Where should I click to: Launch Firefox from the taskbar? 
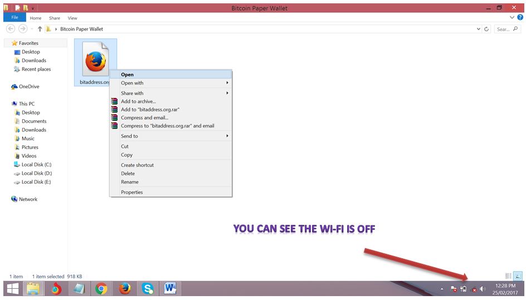[x=125, y=289]
